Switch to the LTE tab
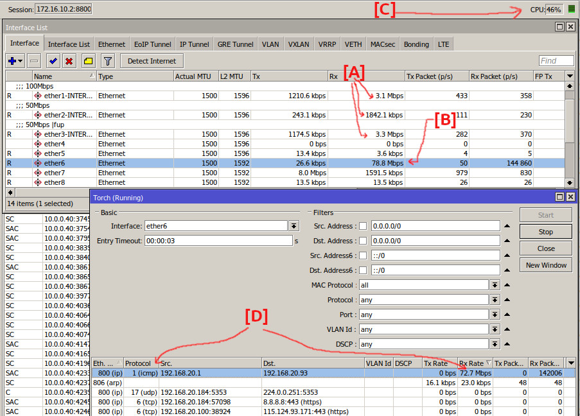The image size is (580, 416). (443, 44)
